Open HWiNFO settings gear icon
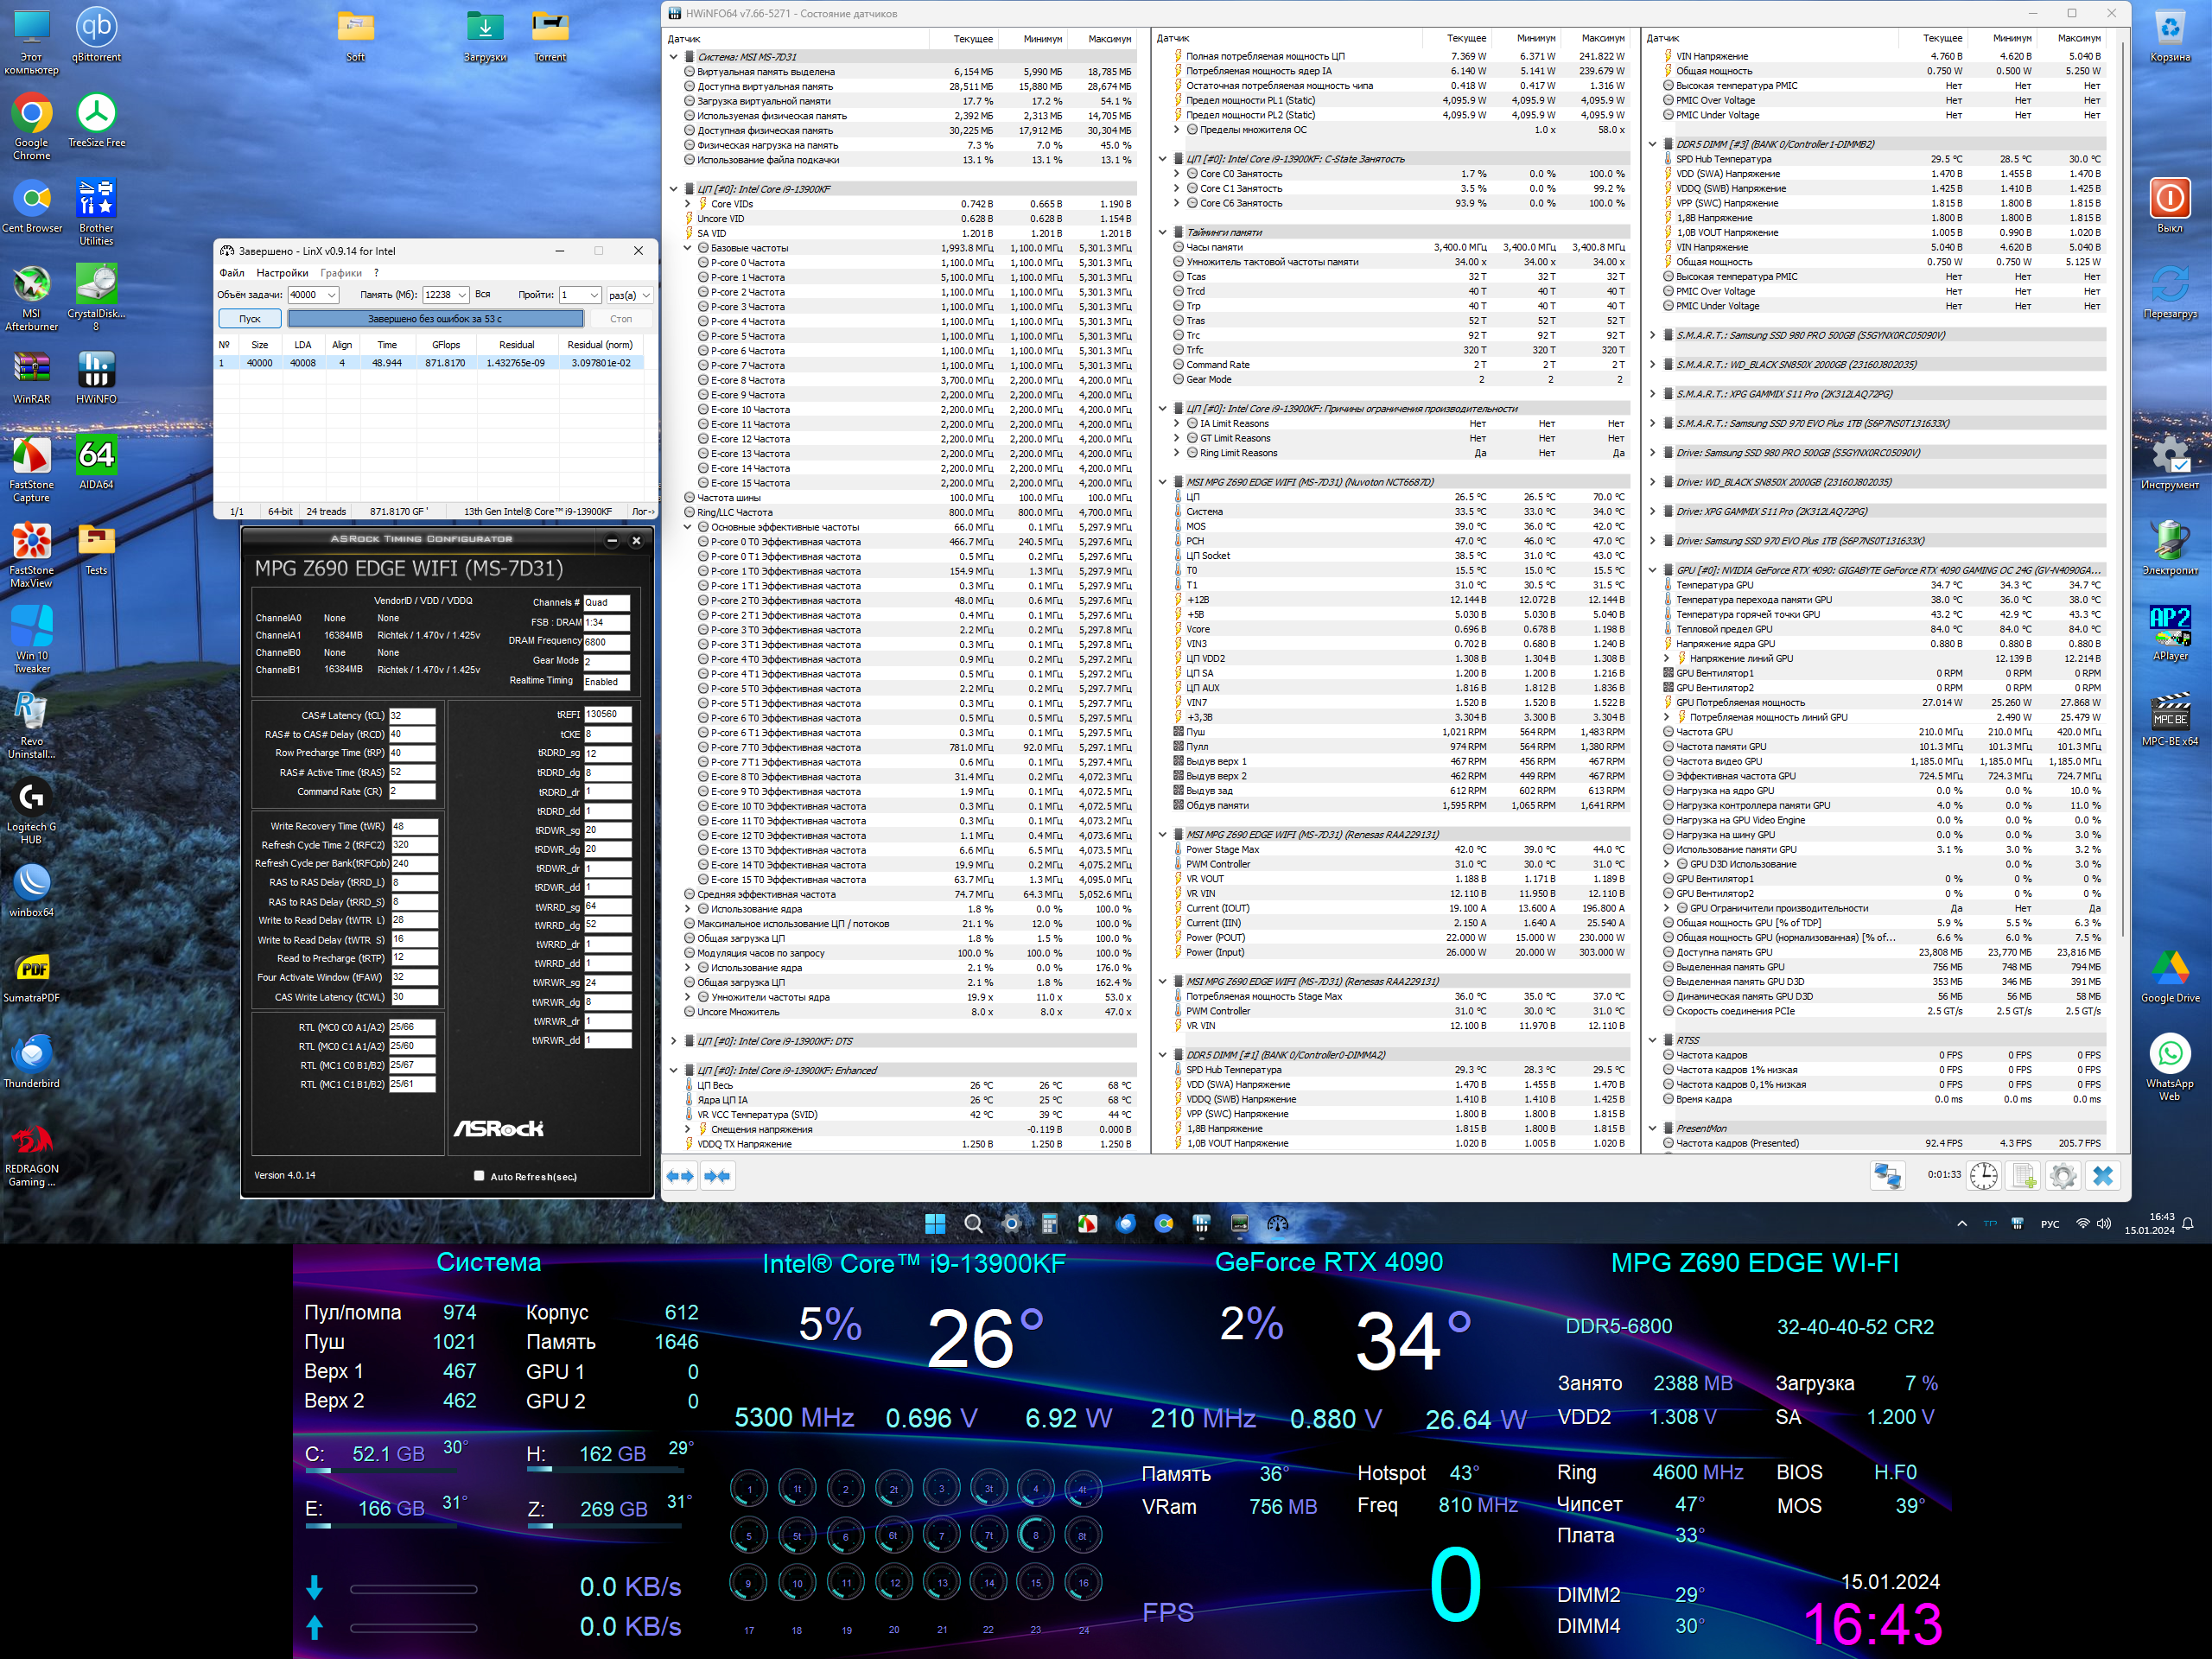The image size is (2212, 1659). (2062, 1176)
